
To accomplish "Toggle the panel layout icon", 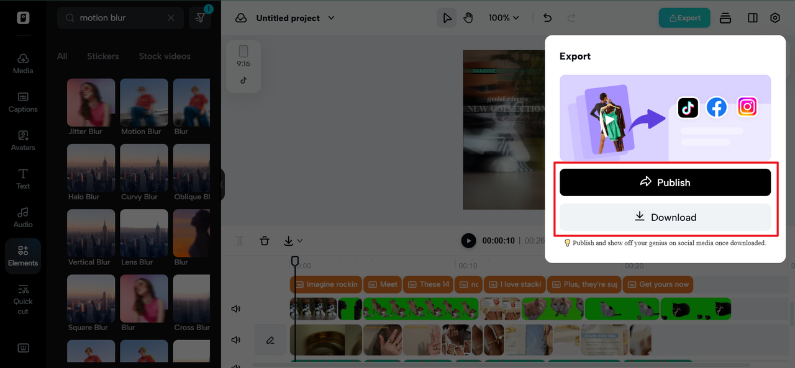I will (753, 18).
